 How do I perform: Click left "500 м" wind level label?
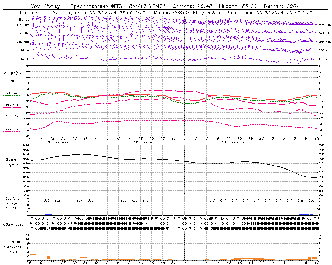(25, 50)
